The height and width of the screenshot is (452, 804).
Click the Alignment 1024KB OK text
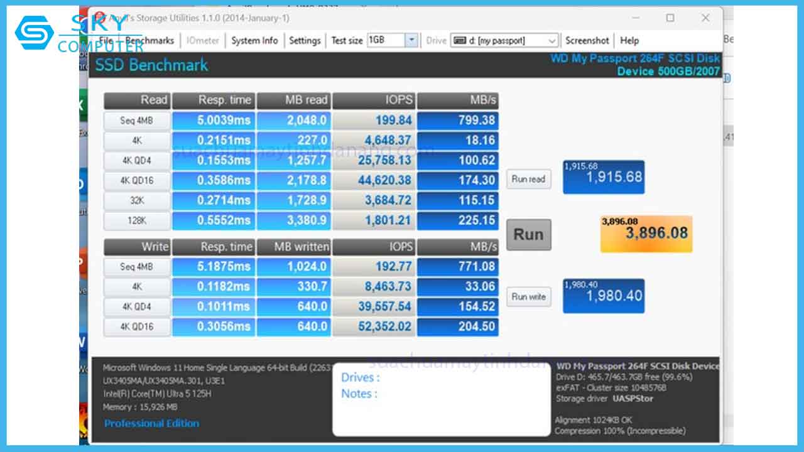pyautogui.click(x=594, y=420)
